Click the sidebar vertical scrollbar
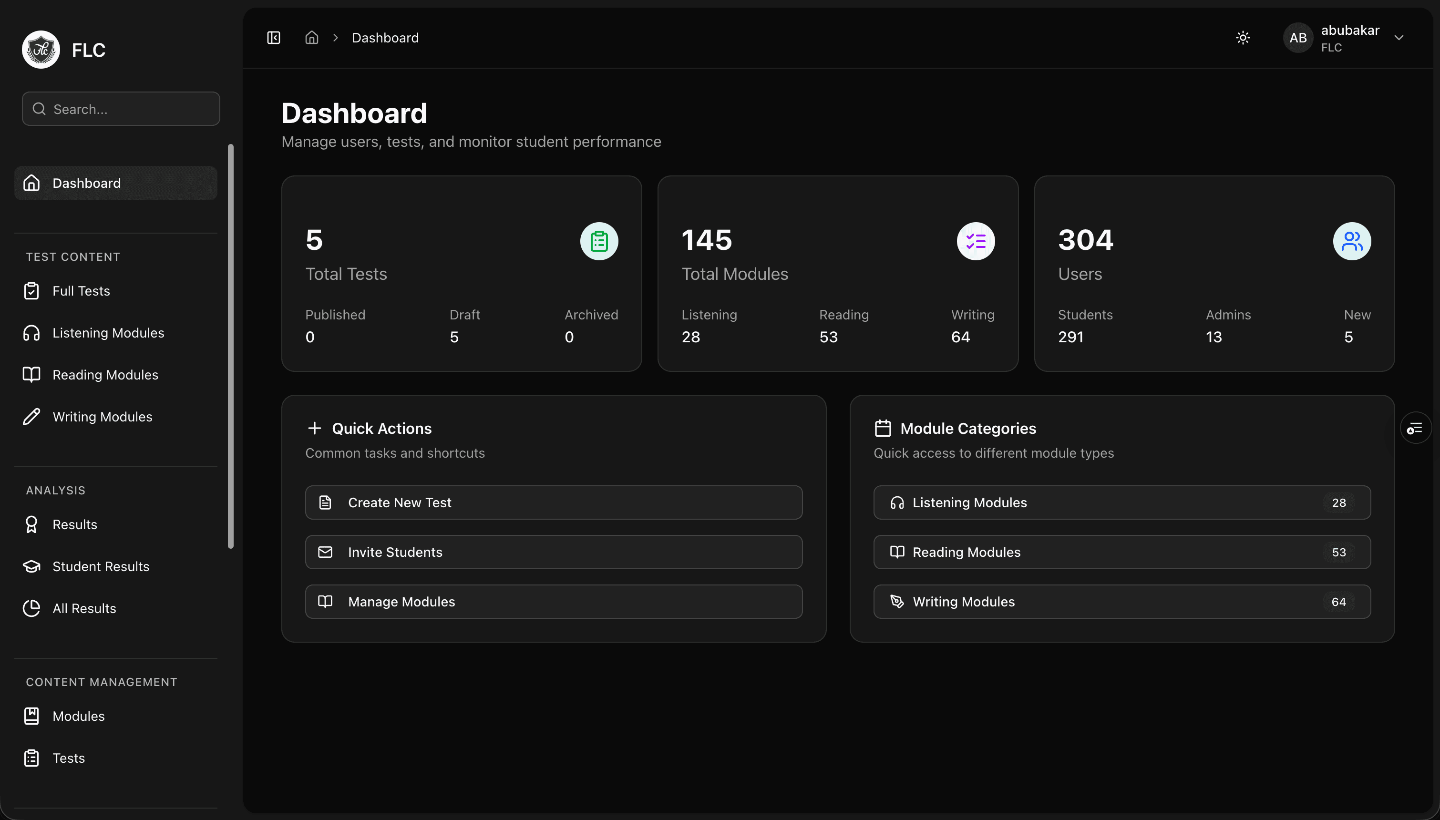 [230, 347]
